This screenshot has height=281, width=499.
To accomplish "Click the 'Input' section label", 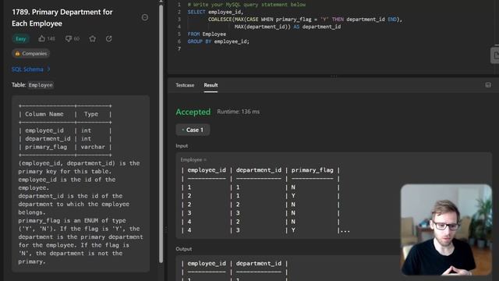I will 182,146.
